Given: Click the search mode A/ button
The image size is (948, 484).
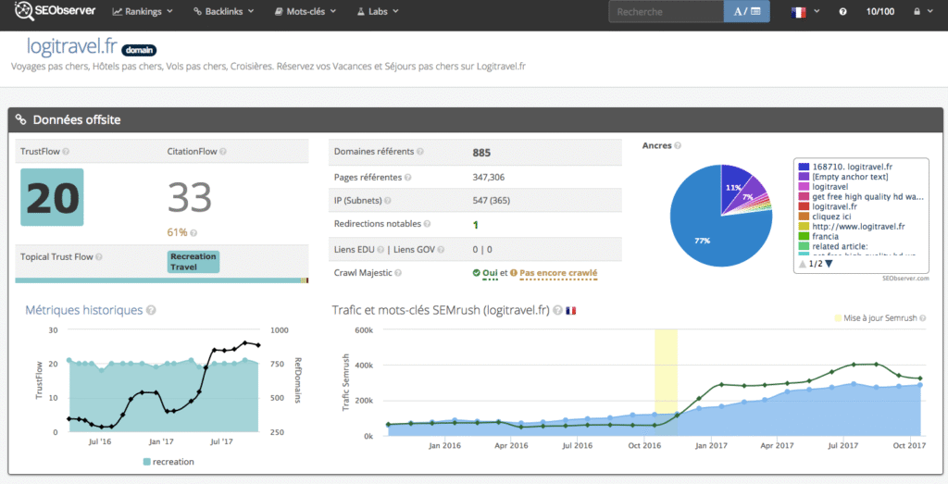Looking at the screenshot, I should tap(746, 12).
